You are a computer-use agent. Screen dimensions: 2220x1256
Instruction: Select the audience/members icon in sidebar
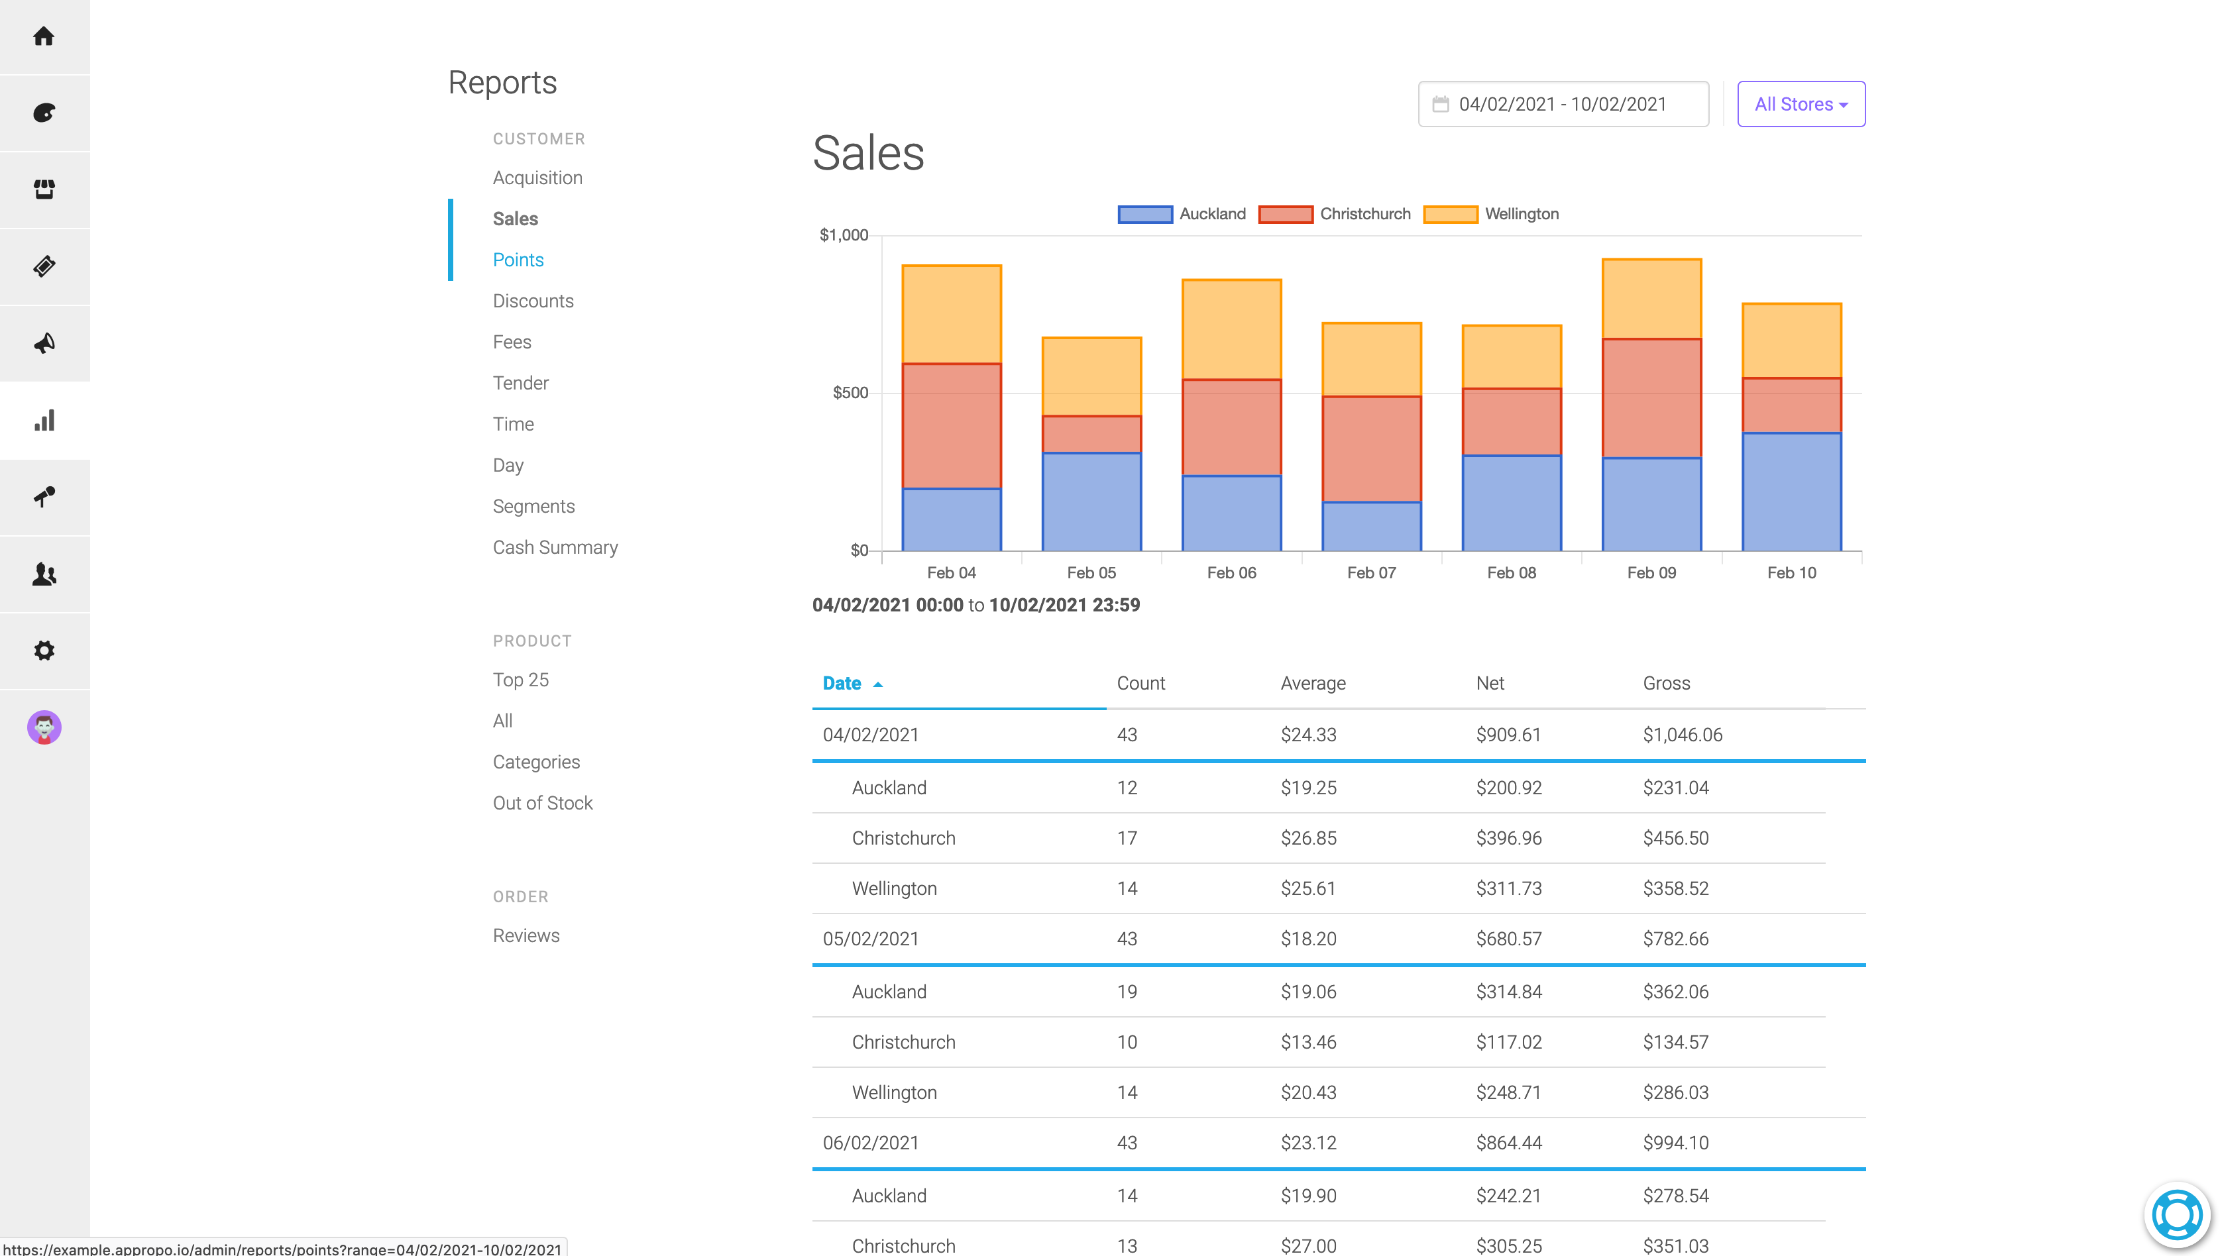[x=44, y=574]
